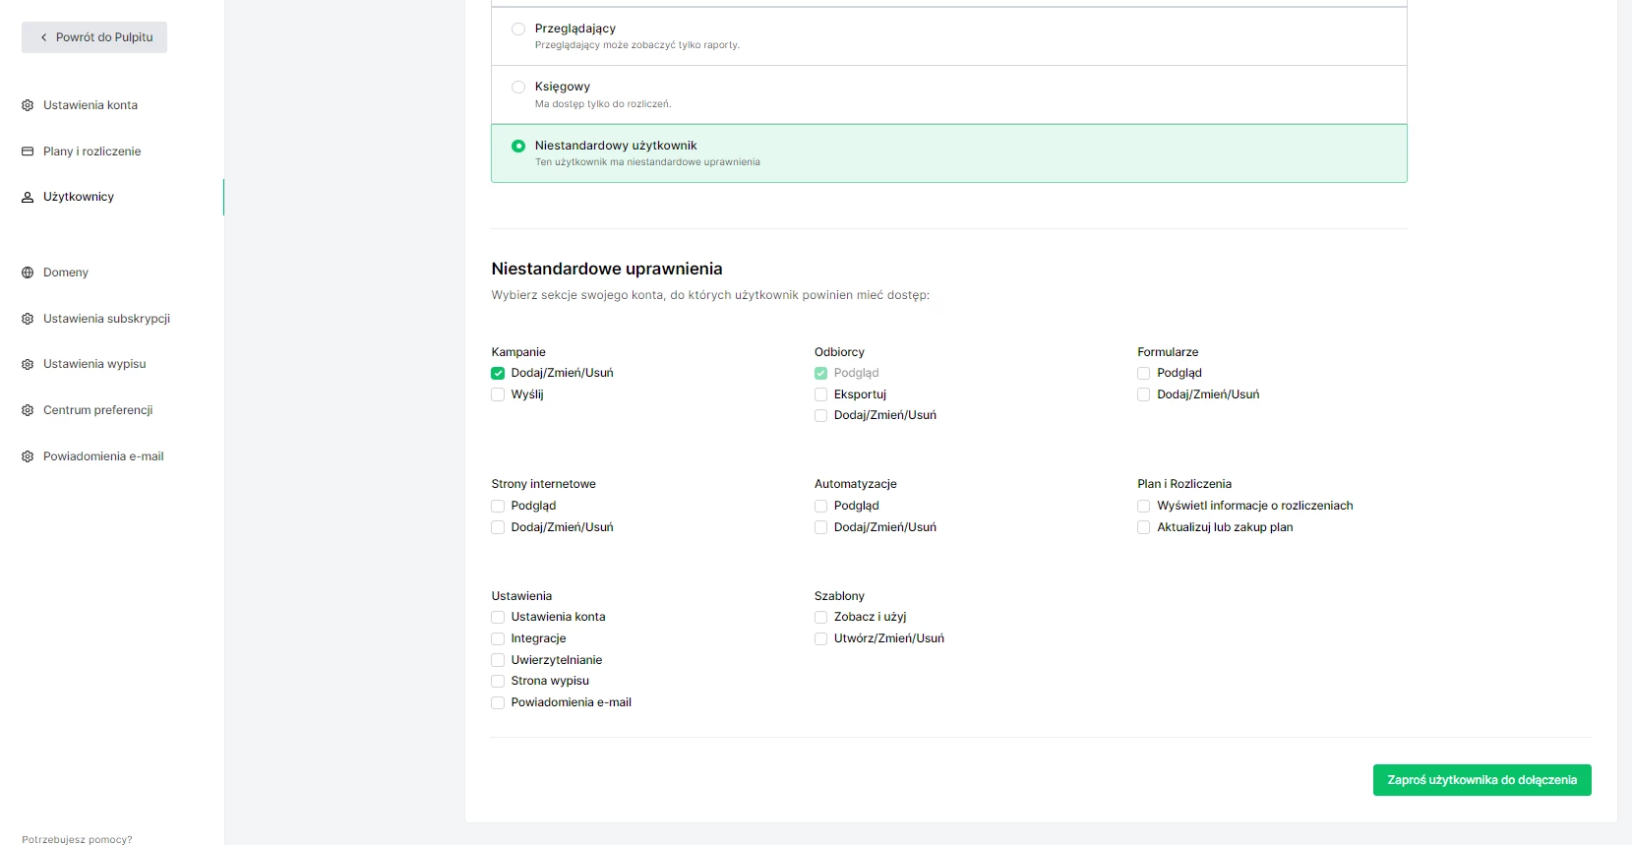This screenshot has height=845, width=1632.
Task: Click the person icon next to Użytkownicy
Action: tap(28, 197)
